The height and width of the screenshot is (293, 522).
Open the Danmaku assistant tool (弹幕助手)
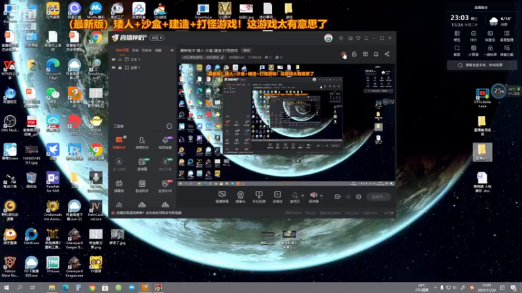[119, 142]
